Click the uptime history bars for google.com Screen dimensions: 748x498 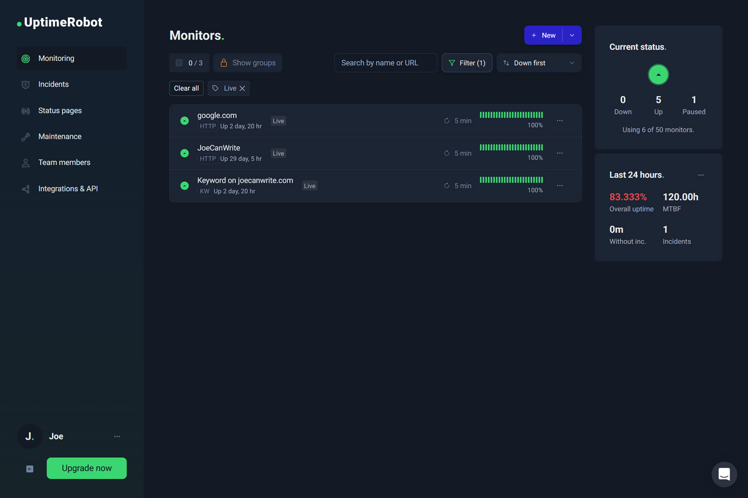click(x=511, y=115)
